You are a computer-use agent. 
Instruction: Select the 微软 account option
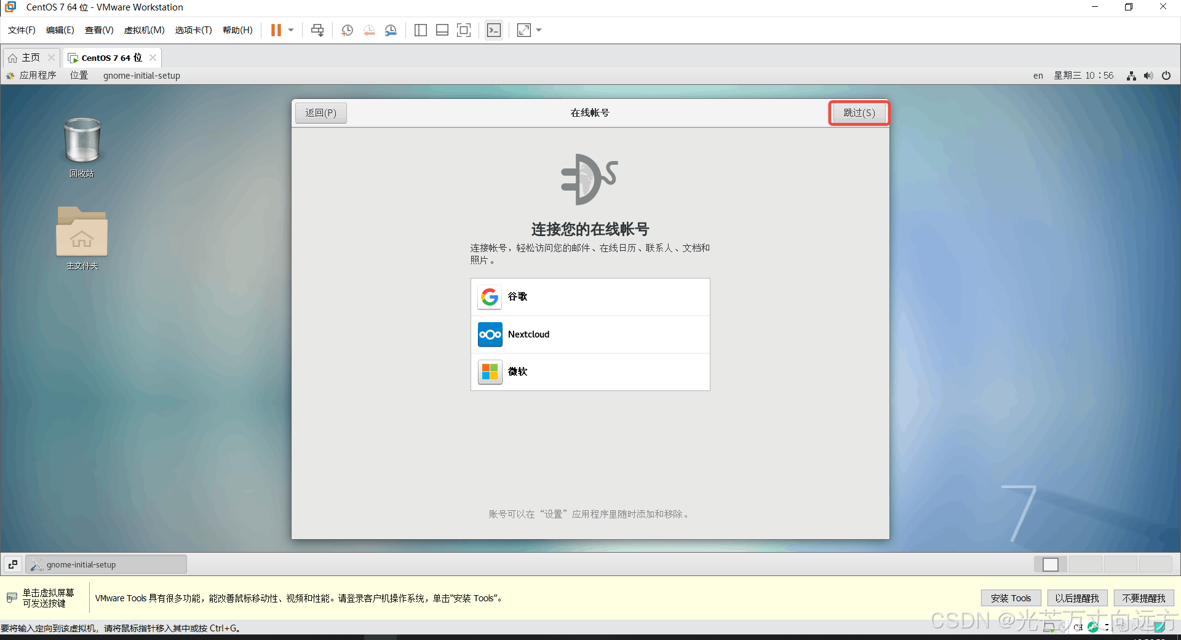tap(590, 372)
